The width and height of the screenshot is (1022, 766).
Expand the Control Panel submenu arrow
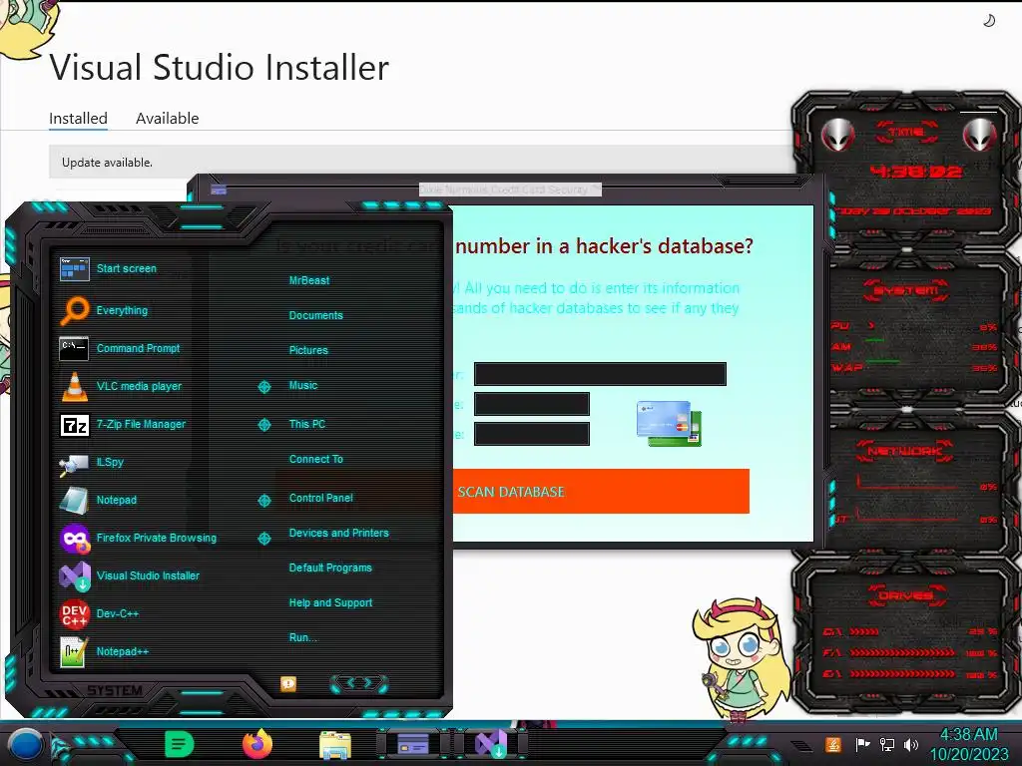263,501
